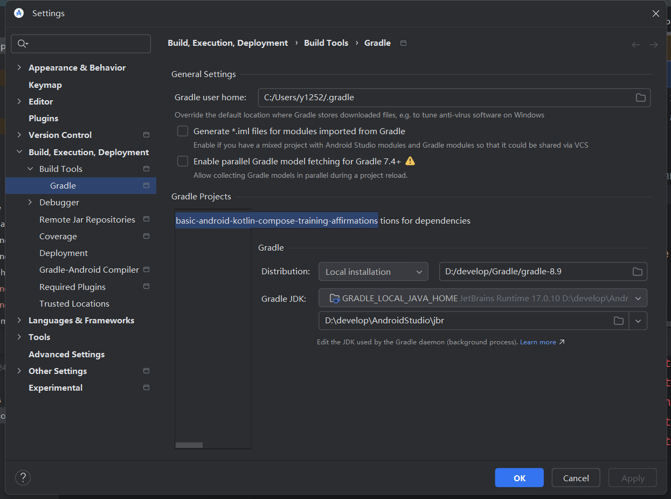Click the Android Studio logo in the title bar
671x499 pixels.
[x=19, y=13]
